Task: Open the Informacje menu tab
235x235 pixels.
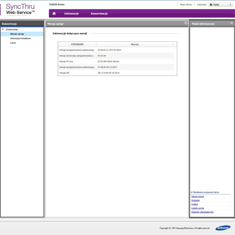Action: point(72,13)
